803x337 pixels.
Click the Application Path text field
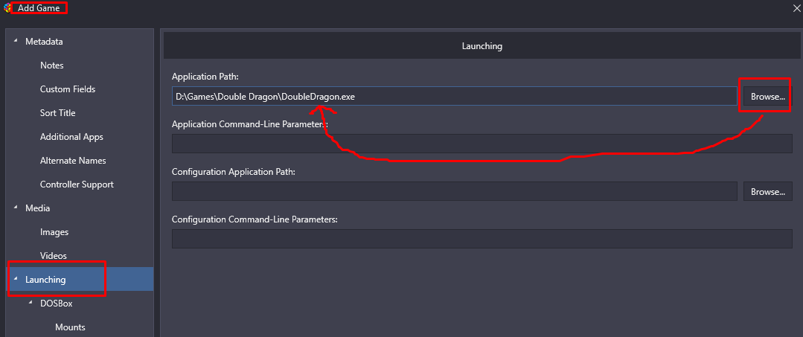click(454, 96)
